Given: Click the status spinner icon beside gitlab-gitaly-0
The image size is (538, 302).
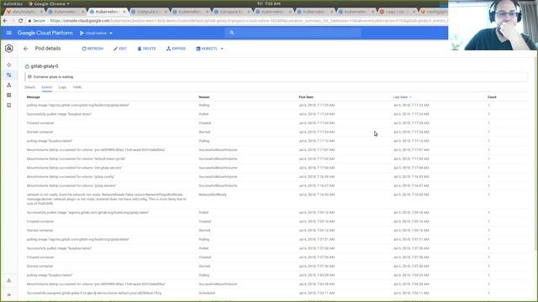Looking at the screenshot, I should click(x=27, y=66).
